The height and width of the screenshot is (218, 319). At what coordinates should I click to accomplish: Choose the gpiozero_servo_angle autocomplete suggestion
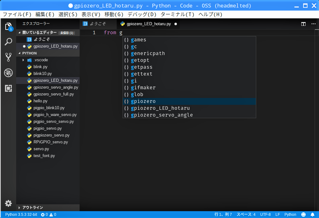click(189, 115)
